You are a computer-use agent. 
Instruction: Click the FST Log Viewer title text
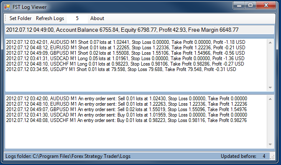[x=30, y=7]
